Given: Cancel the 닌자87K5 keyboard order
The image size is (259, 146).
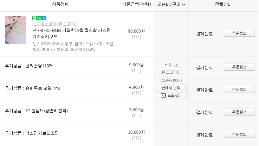Looking at the screenshot, I should tap(239, 33).
